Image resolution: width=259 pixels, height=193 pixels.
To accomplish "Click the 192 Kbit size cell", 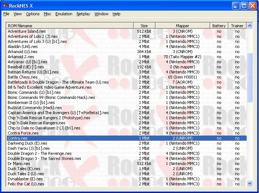I will (144, 67).
